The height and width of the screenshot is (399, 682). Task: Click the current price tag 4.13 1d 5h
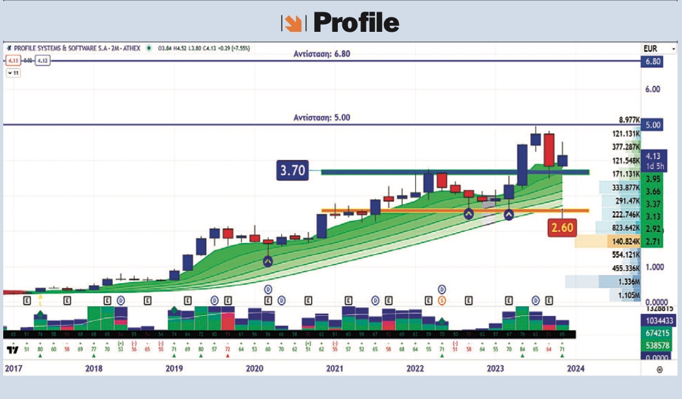[x=654, y=161]
